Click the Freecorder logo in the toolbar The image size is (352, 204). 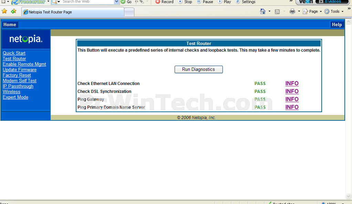(x=28, y=2)
